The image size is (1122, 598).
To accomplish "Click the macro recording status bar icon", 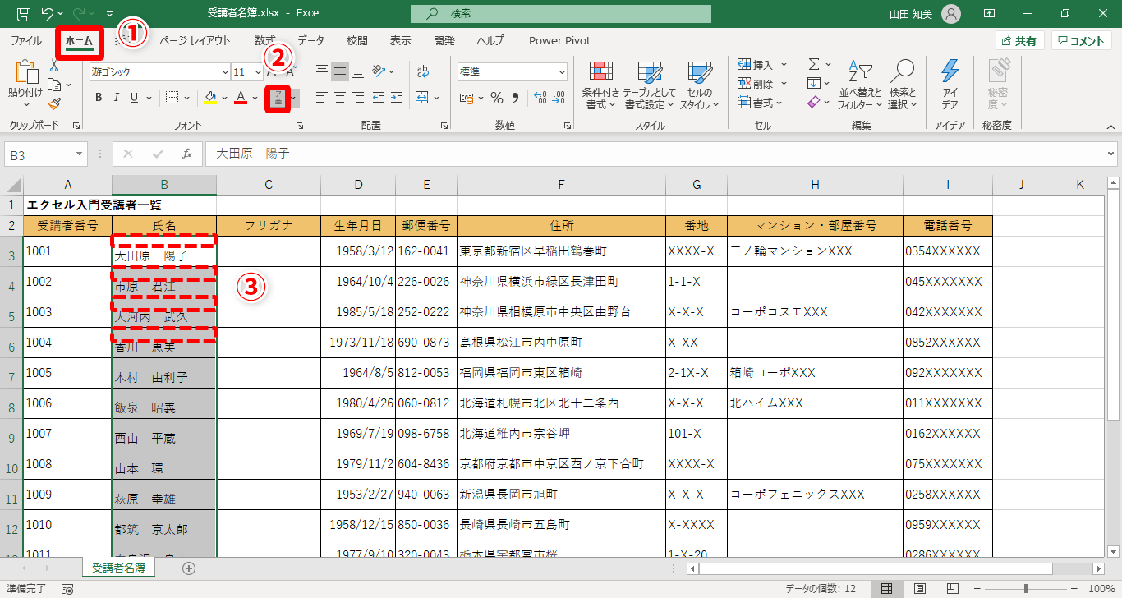I will (67, 589).
